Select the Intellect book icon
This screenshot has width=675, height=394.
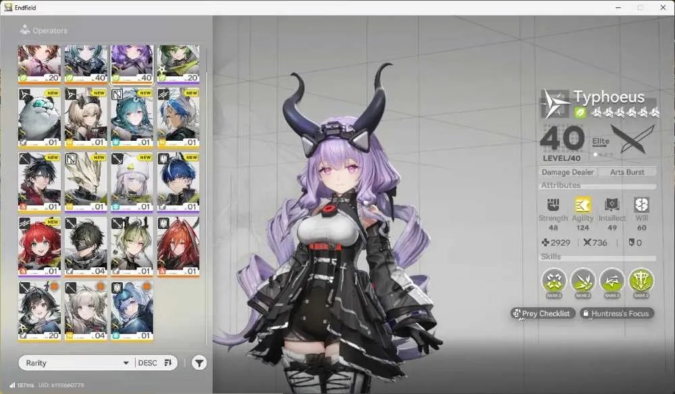(x=612, y=205)
